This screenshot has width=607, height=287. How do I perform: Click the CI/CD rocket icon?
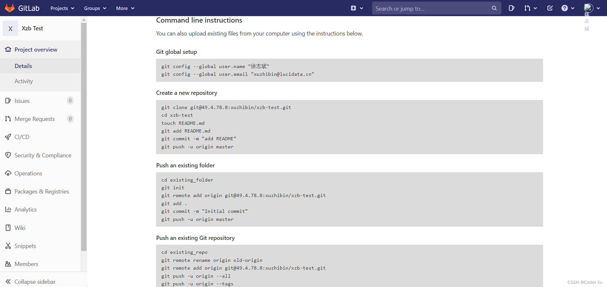(8, 137)
